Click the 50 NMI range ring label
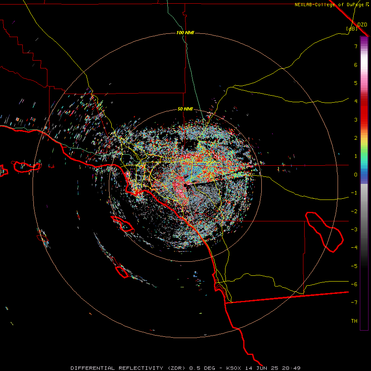Screen dimensions: 371x371 point(185,109)
